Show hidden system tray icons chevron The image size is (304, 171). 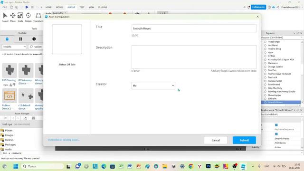pyautogui.click(x=253, y=166)
